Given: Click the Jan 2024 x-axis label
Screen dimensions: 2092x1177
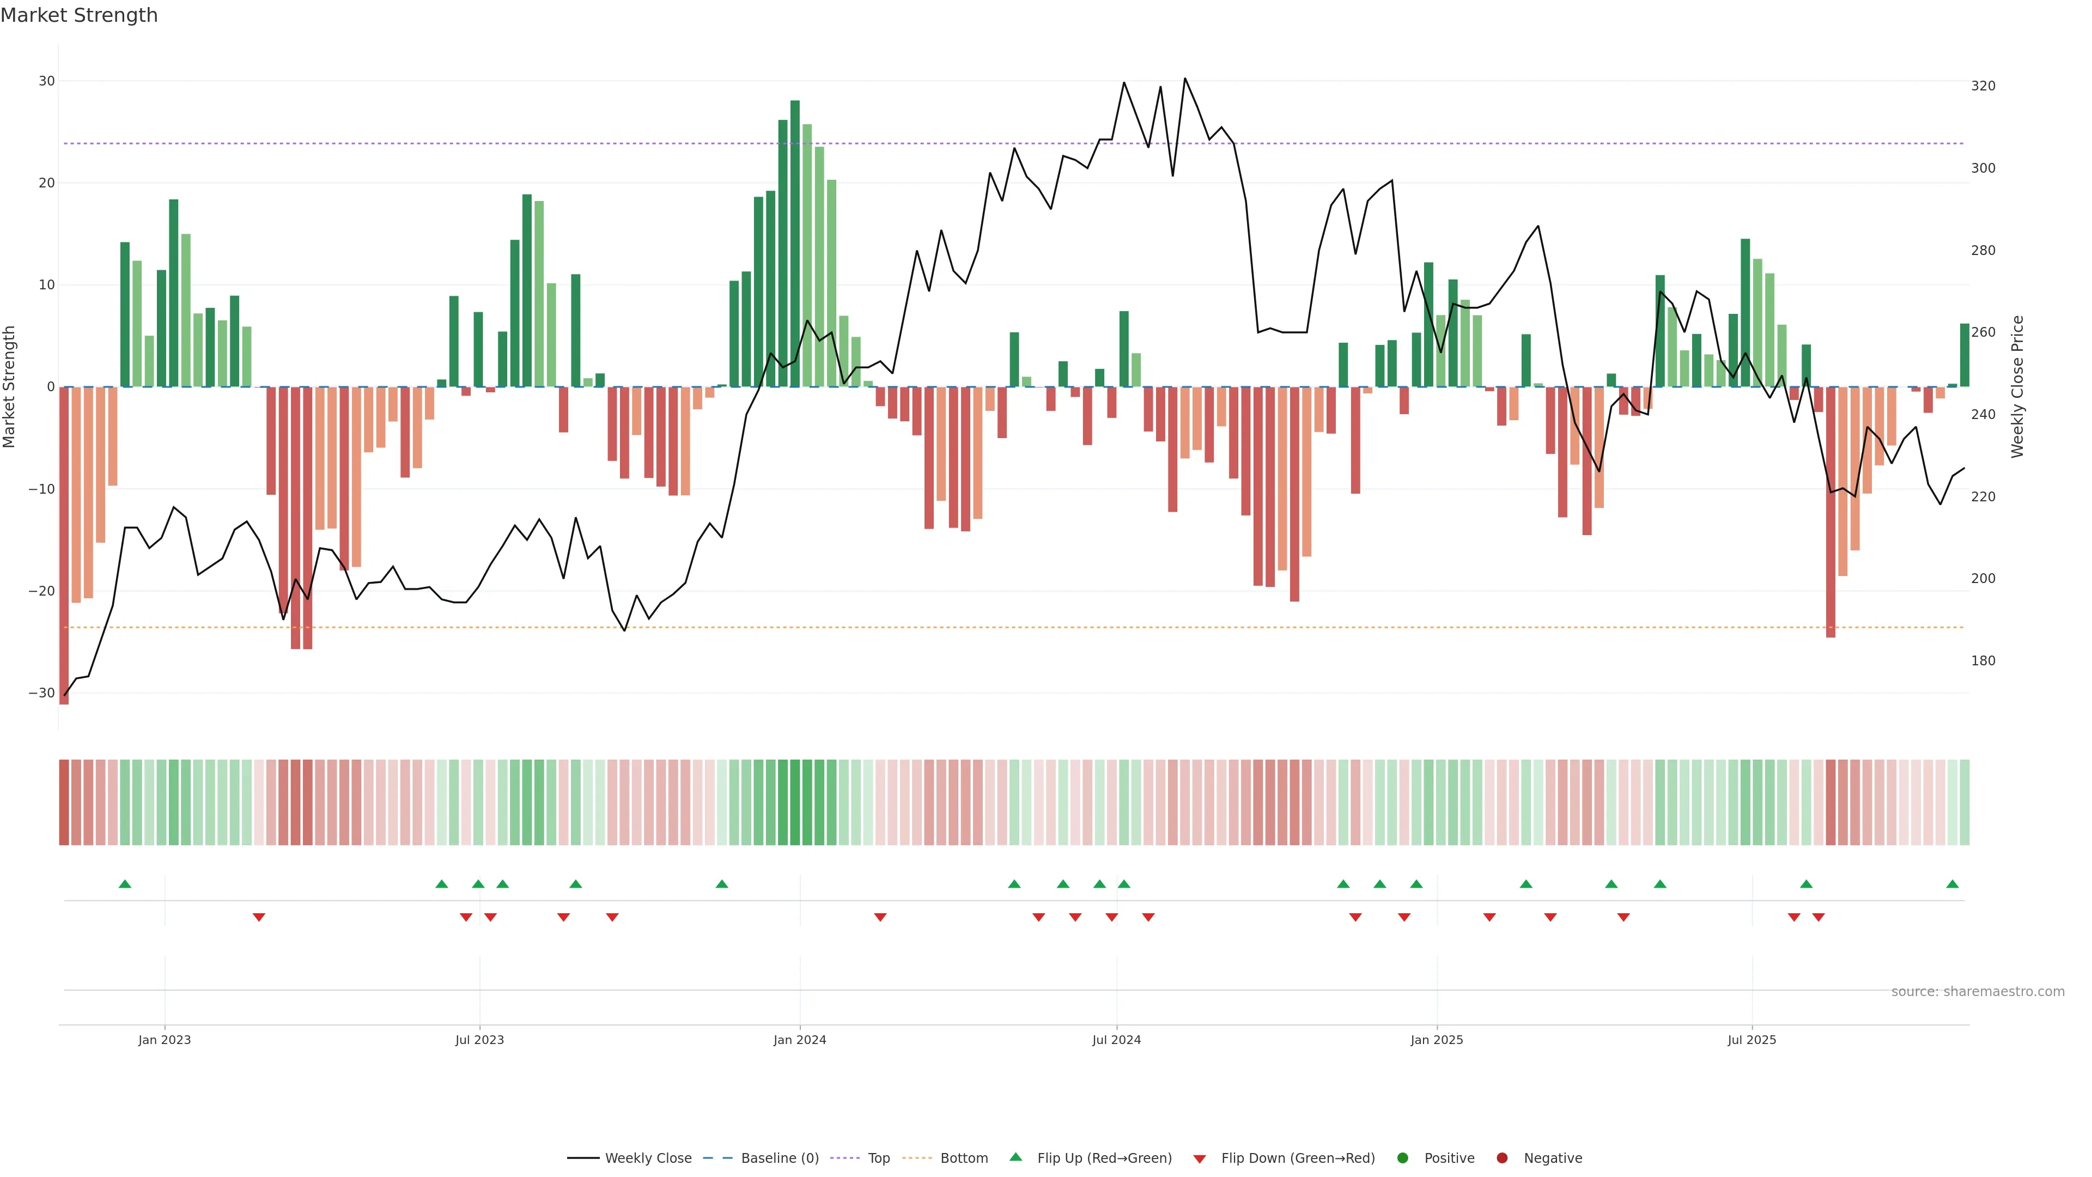Looking at the screenshot, I should click(x=799, y=1040).
